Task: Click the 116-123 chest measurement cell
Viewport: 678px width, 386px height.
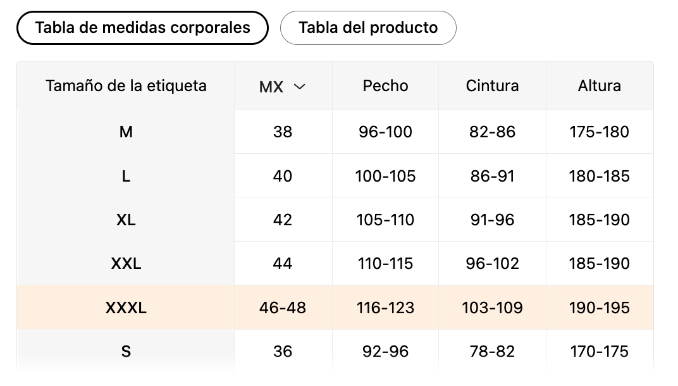Action: (385, 308)
